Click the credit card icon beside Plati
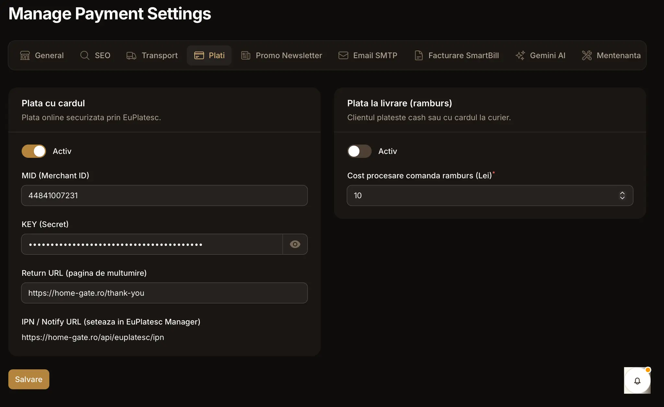Image resolution: width=664 pixels, height=407 pixels. coord(199,56)
